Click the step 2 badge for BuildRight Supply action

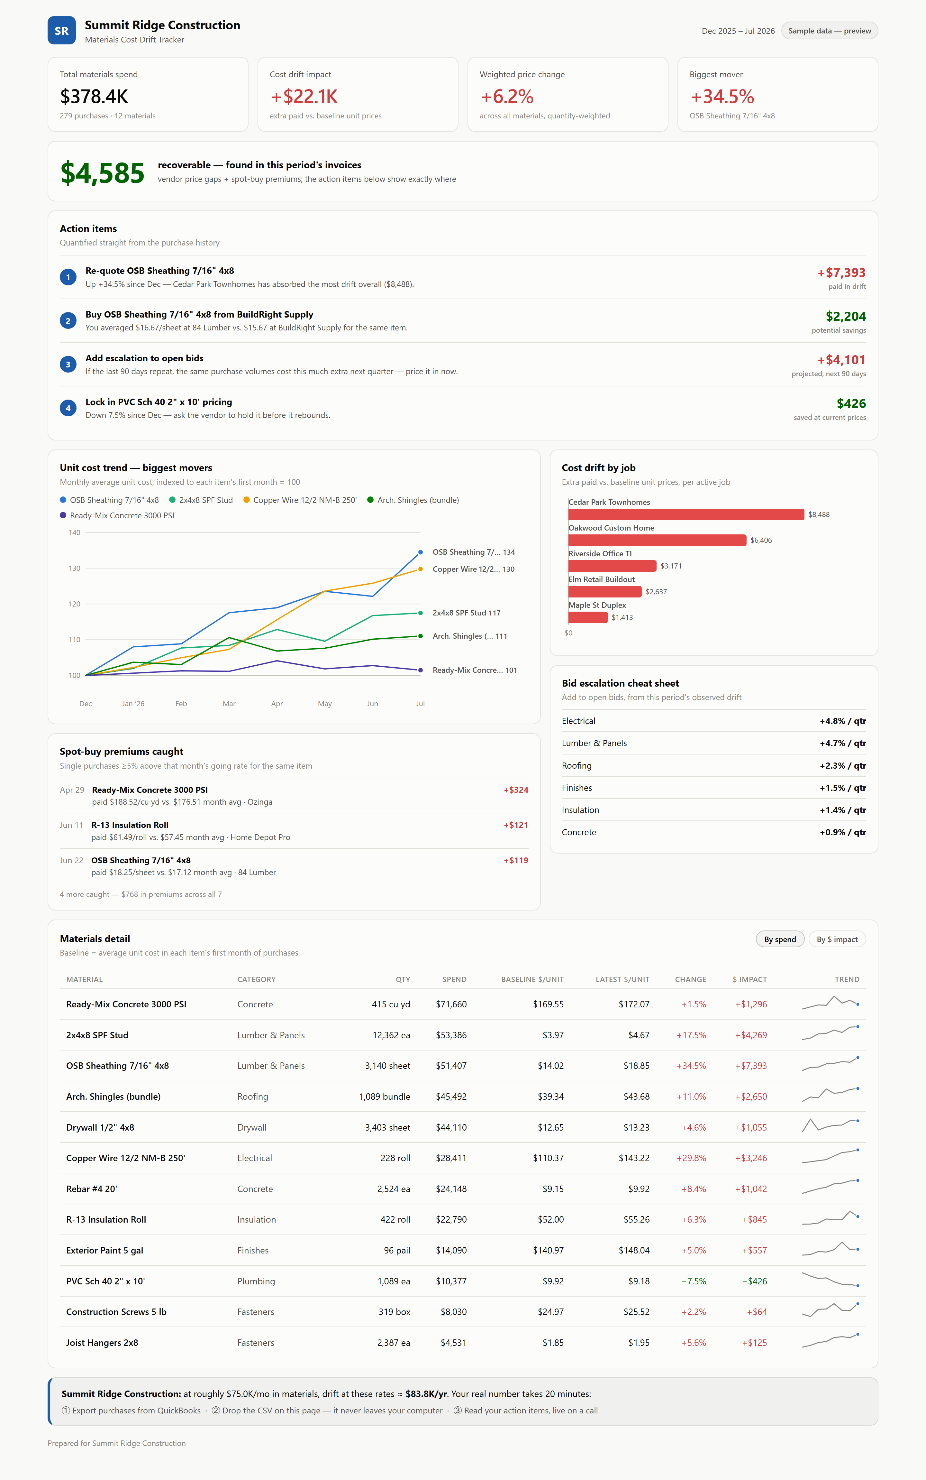(x=68, y=320)
